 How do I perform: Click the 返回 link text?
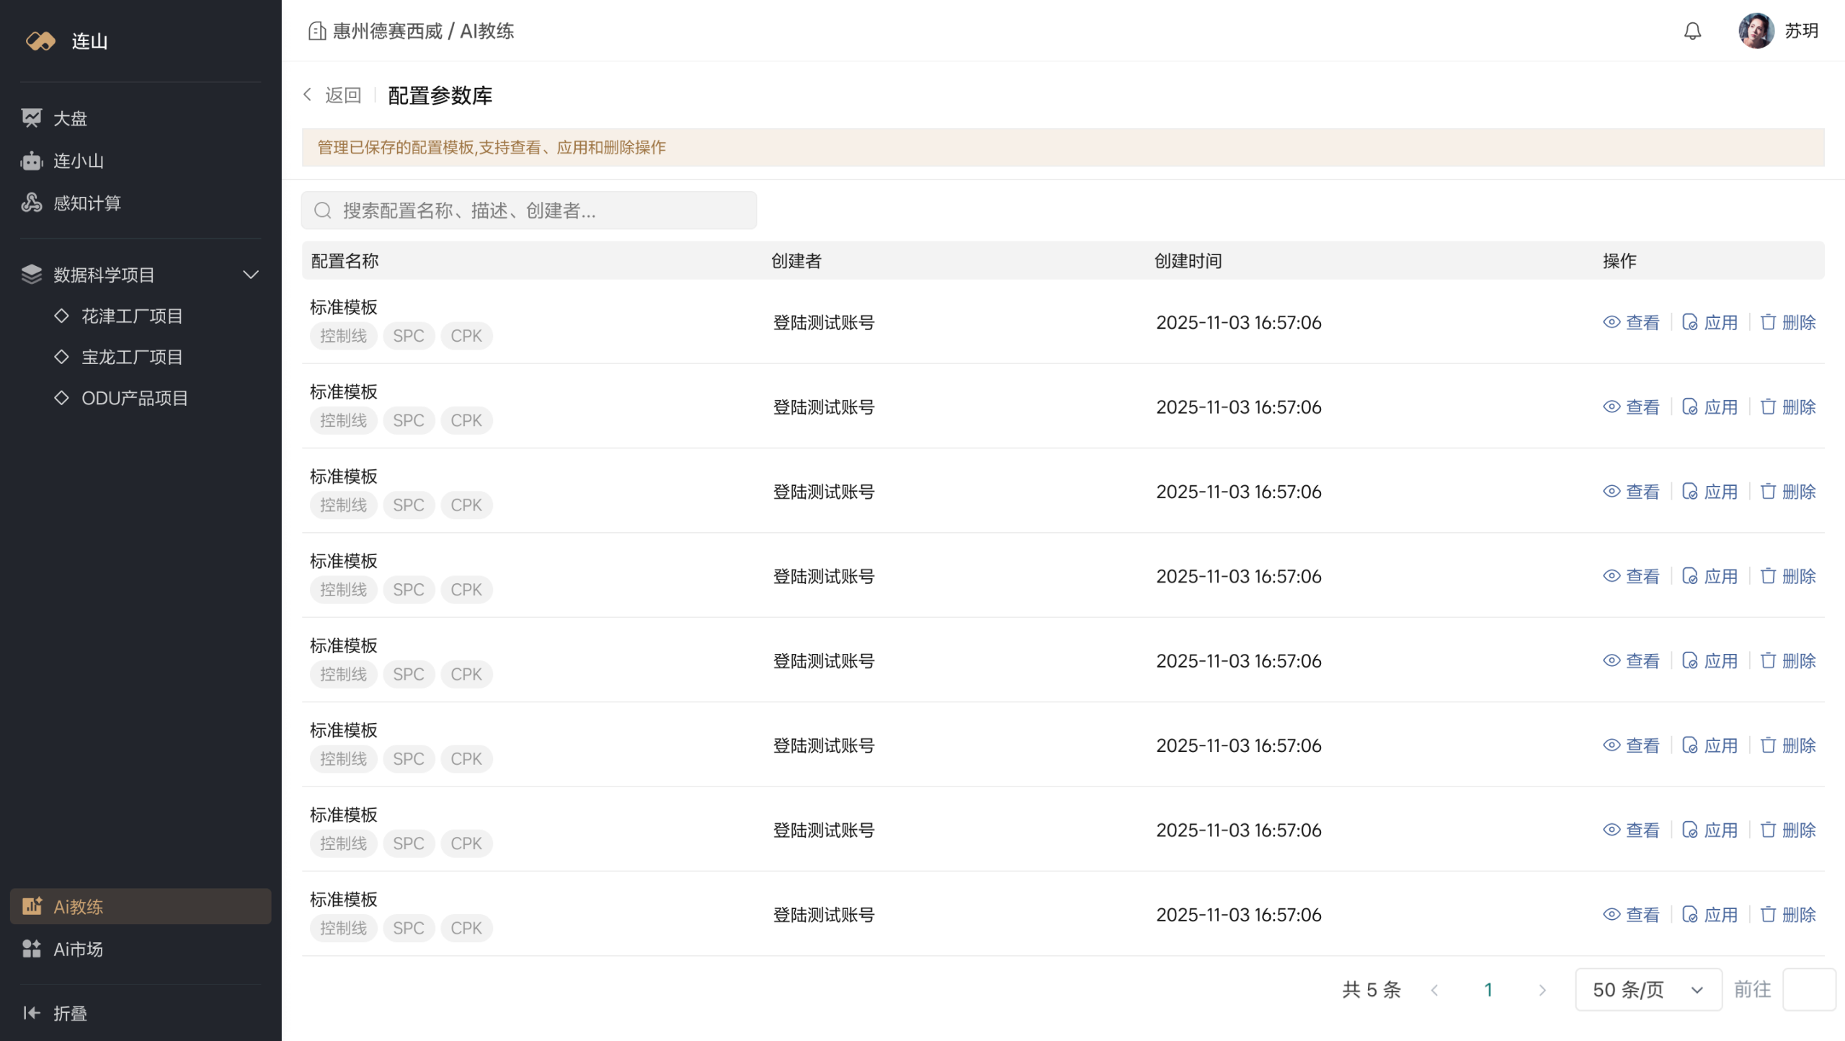pos(342,95)
